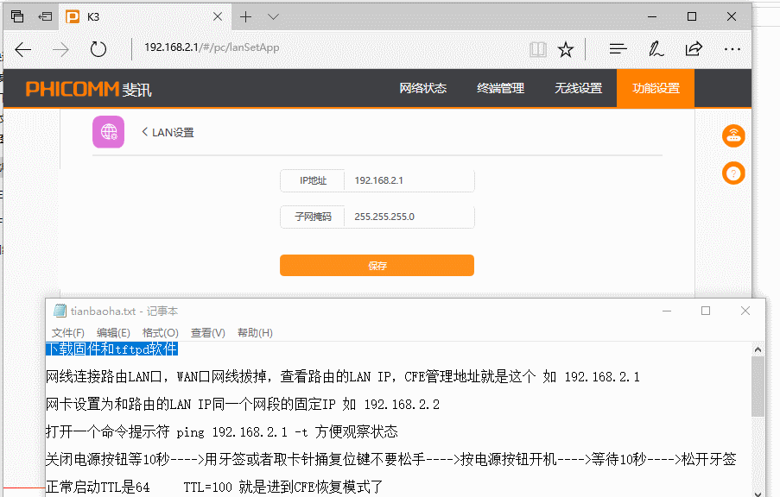Click the share page icon

(x=693, y=49)
